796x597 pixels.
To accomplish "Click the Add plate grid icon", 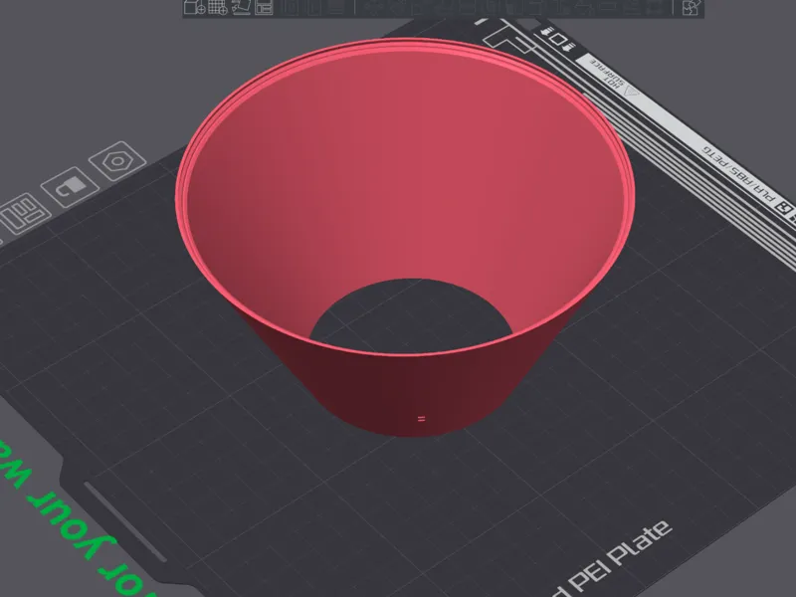I will point(218,7).
